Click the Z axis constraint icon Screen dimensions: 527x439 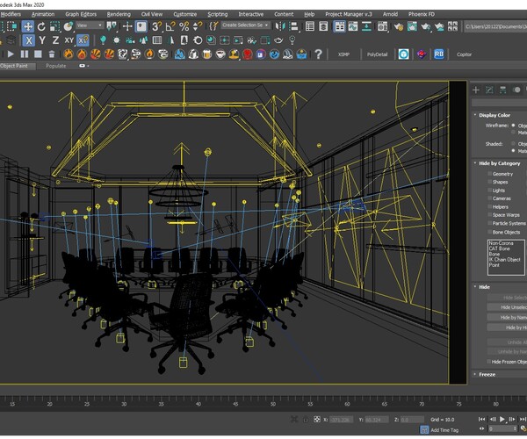point(55,40)
